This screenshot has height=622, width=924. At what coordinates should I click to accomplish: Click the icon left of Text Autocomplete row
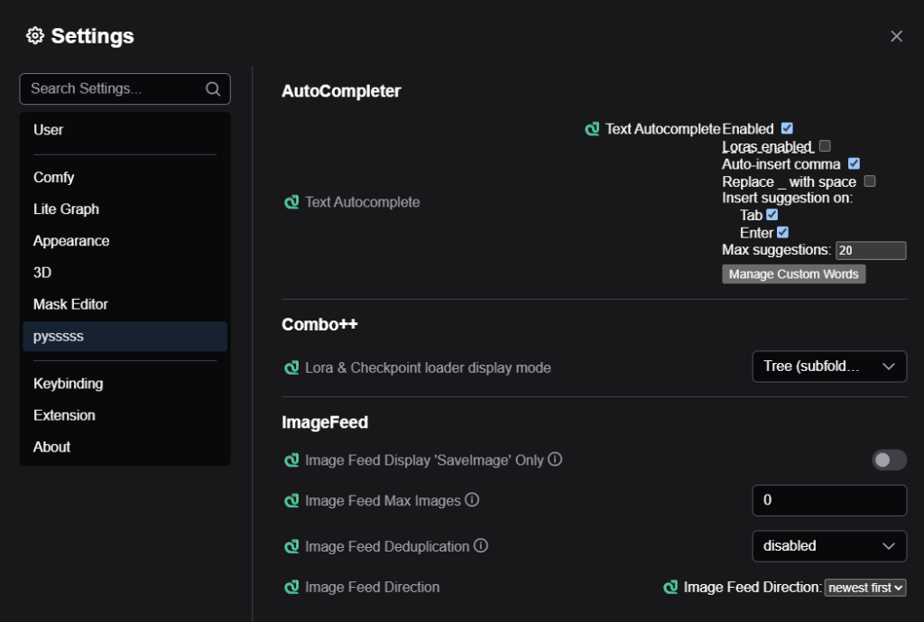point(291,202)
